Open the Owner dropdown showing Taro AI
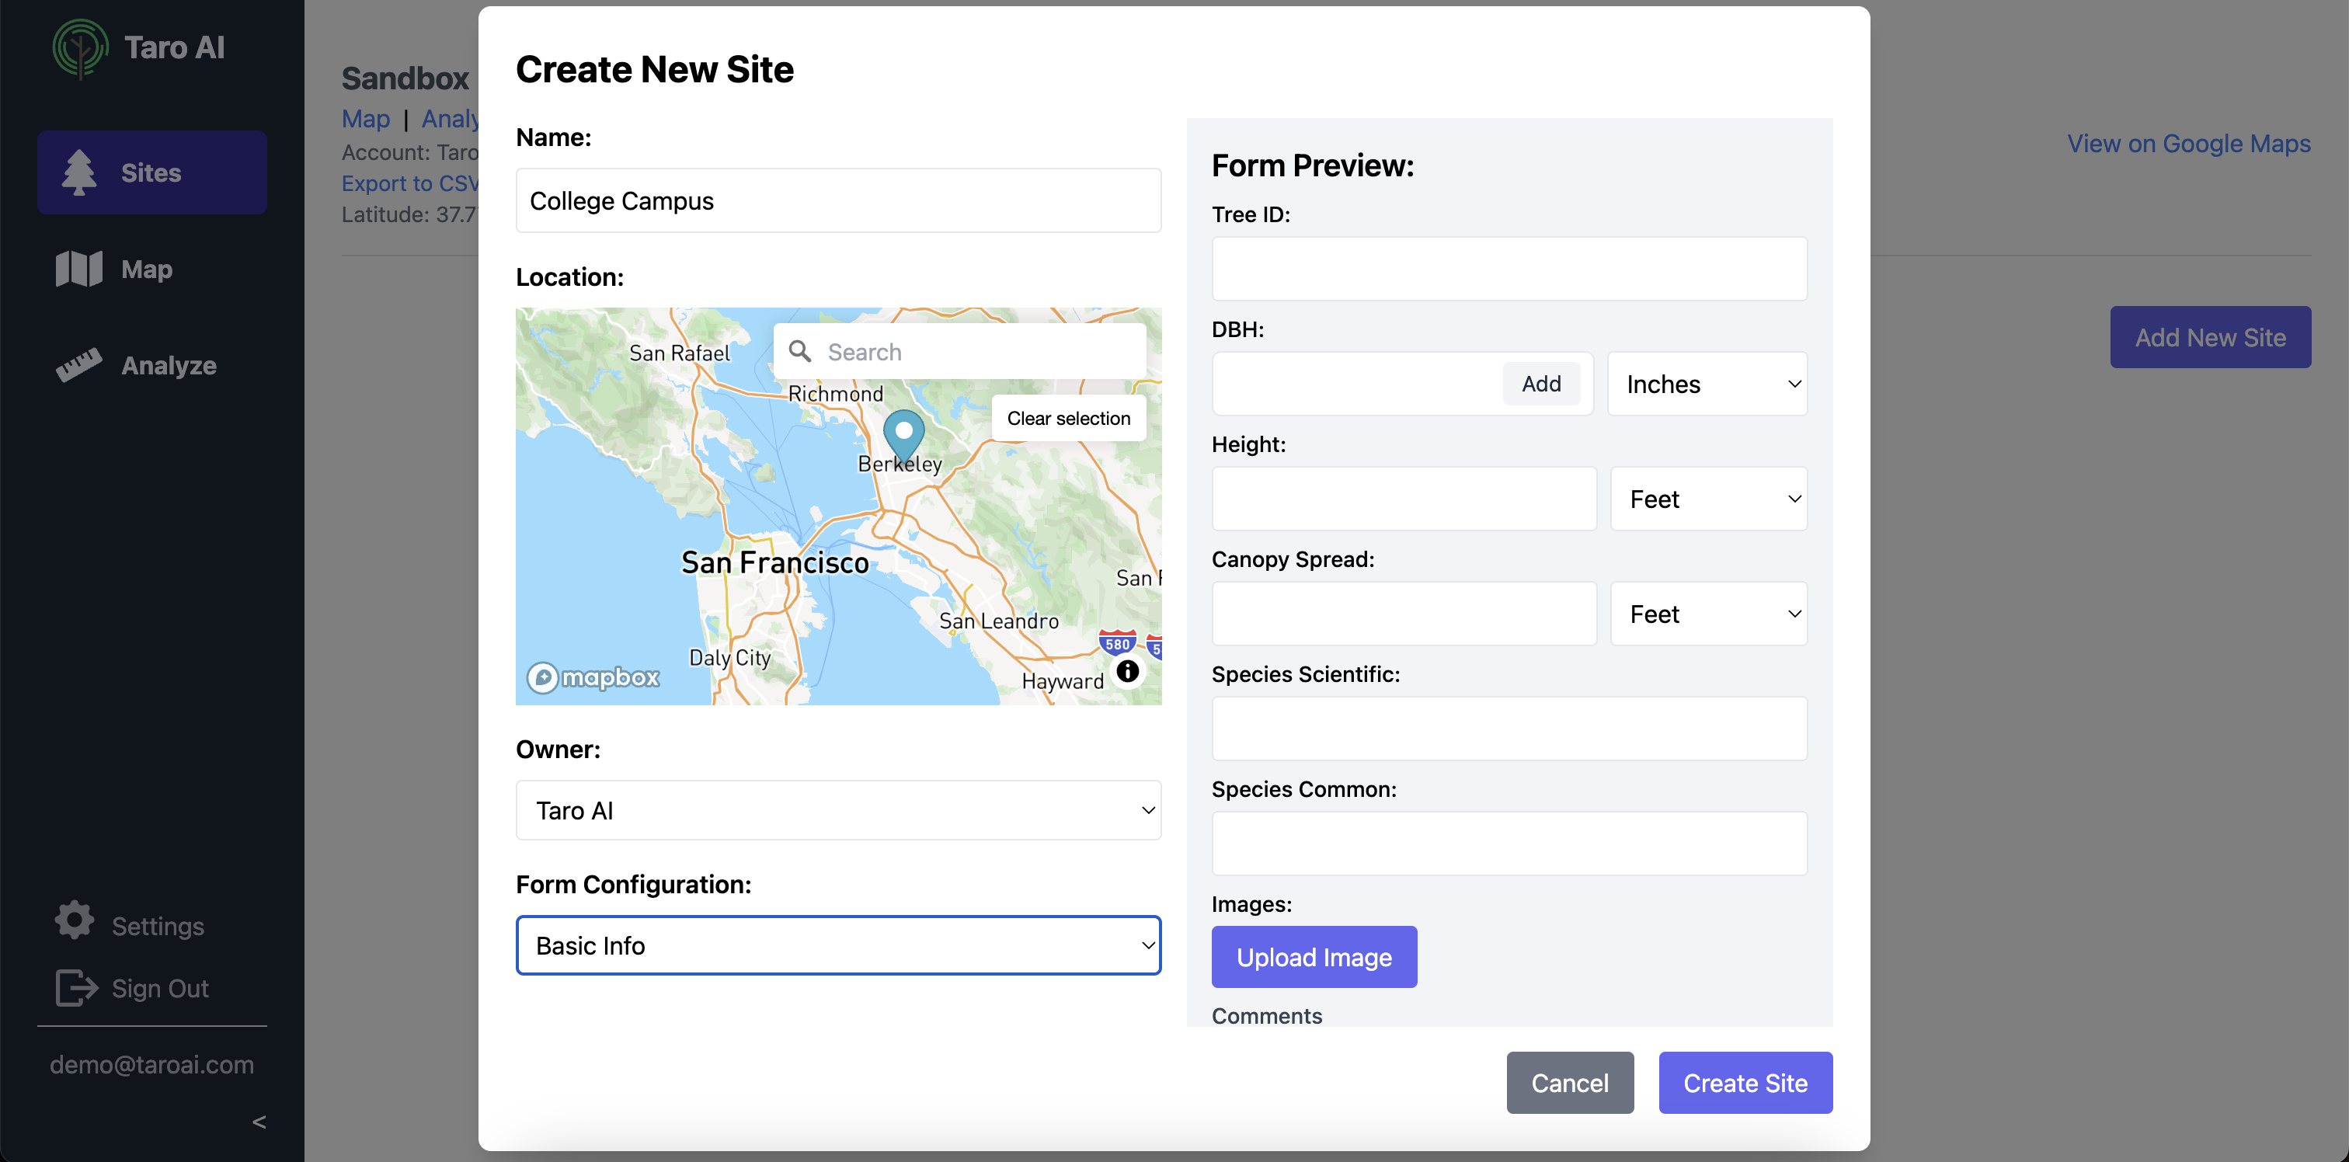The width and height of the screenshot is (2349, 1162). [837, 810]
